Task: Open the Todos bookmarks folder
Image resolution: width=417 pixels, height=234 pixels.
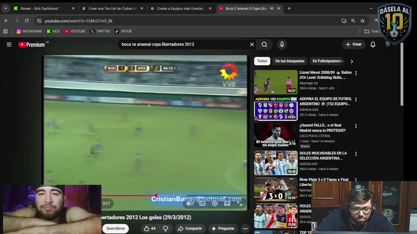Action: click(x=372, y=31)
